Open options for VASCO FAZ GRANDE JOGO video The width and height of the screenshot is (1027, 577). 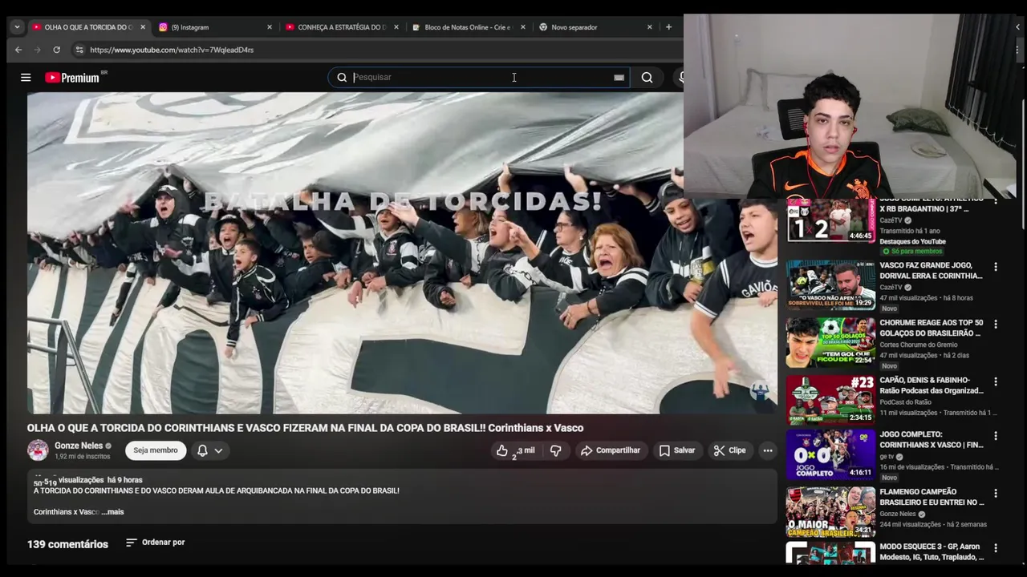(996, 267)
